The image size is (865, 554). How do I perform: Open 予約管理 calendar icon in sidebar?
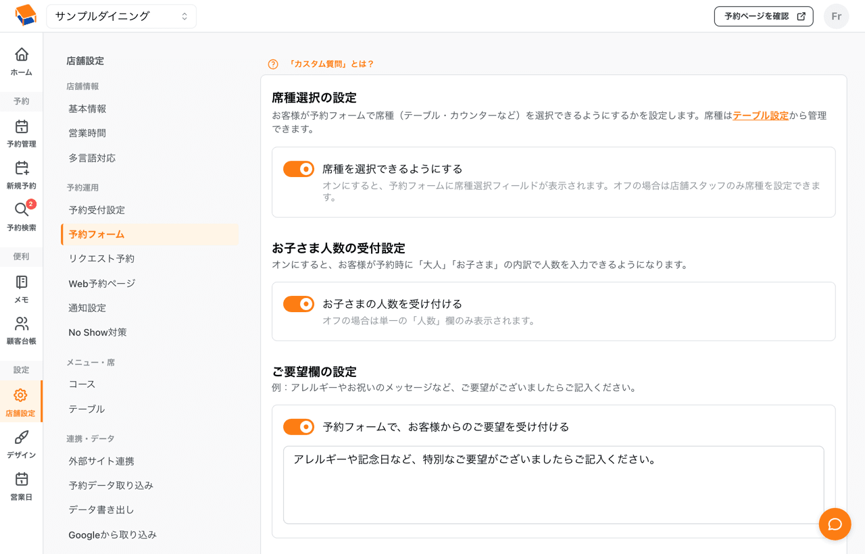[22, 126]
